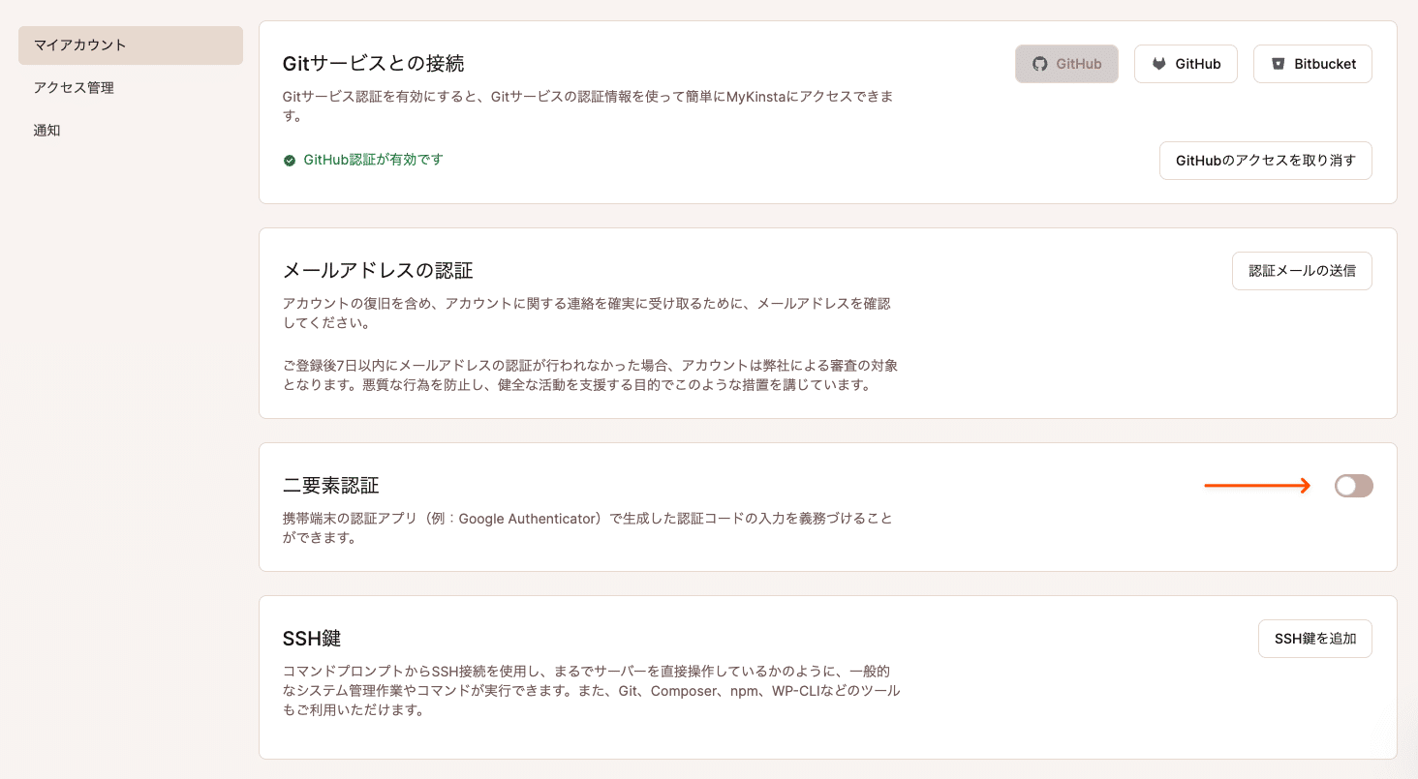Click the GitLab fox logo icon
Screen dimensions: 1418x779
[1158, 64]
